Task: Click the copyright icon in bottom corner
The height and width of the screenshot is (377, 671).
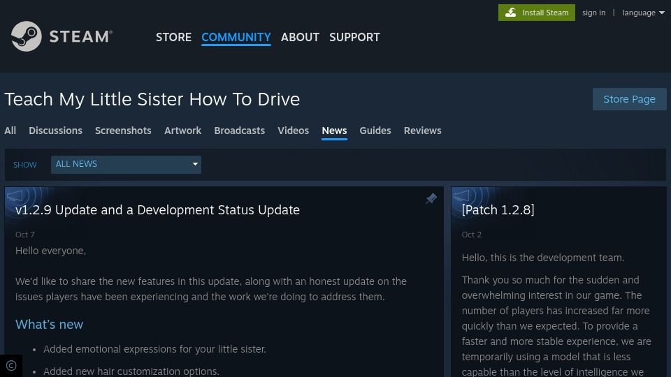Action: point(11,365)
